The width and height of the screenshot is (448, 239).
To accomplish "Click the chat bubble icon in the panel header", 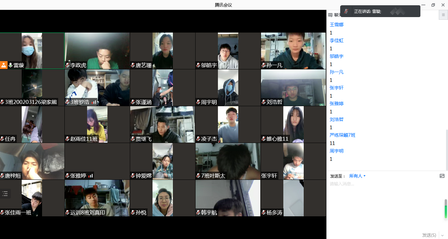I will click(x=330, y=15).
